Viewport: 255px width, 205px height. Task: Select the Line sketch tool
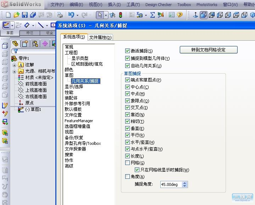[x=41, y=25]
